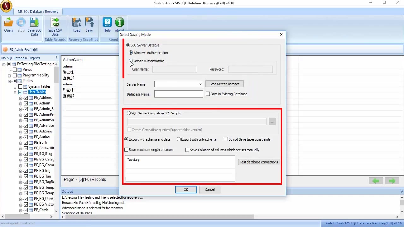The width and height of the screenshot is (404, 227).
Task: Check Do not Save table constraints
Action: [226, 139]
